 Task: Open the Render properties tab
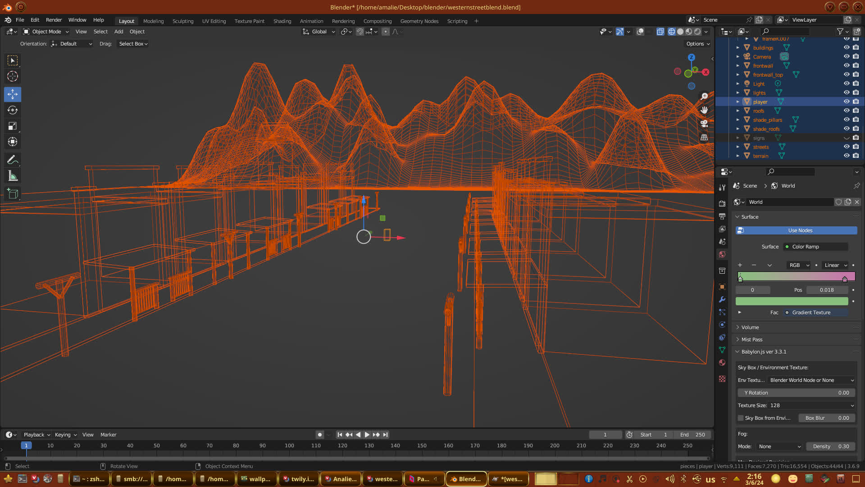[722, 203]
